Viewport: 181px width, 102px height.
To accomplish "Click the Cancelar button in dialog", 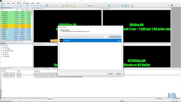I will (x=118, y=74).
